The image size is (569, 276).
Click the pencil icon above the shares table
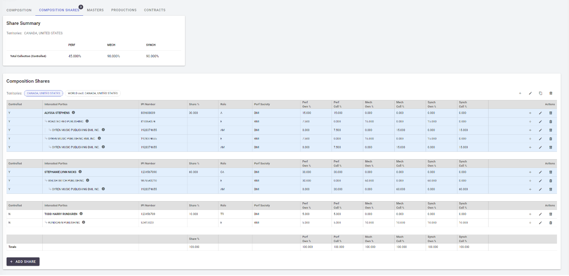click(530, 93)
